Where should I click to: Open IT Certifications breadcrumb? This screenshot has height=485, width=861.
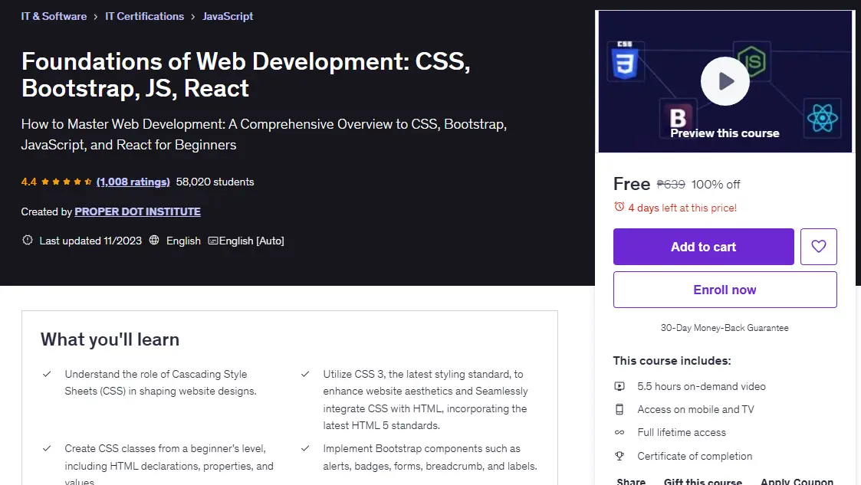click(144, 16)
